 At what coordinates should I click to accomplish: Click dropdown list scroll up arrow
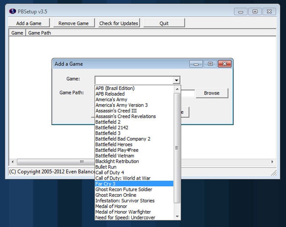click(x=177, y=89)
